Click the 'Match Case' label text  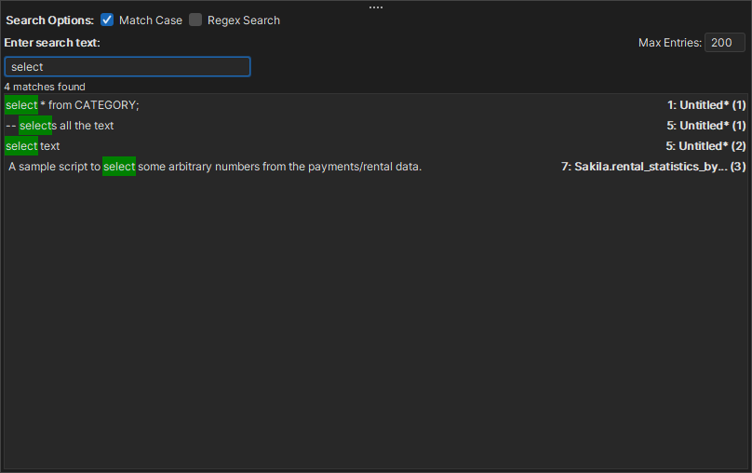(x=150, y=20)
